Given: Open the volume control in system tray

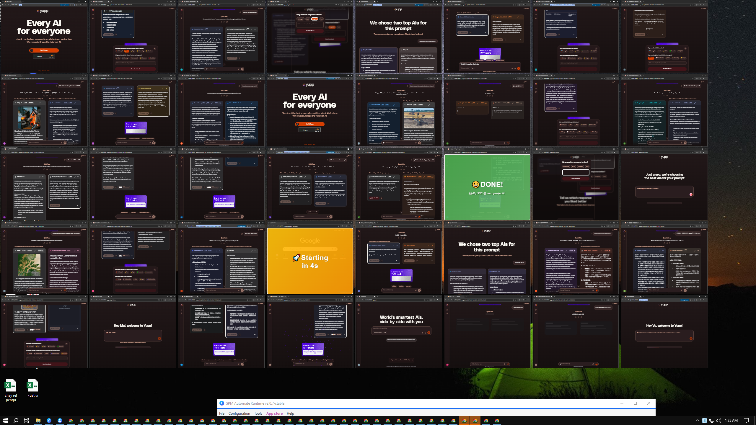Looking at the screenshot, I should tap(718, 421).
